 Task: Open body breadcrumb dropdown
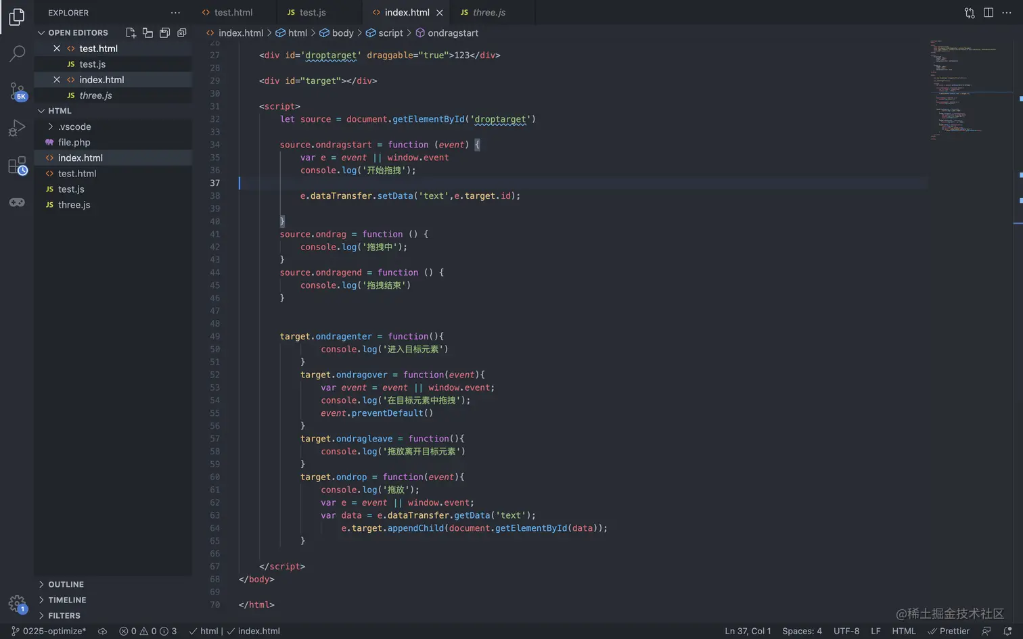pos(336,33)
